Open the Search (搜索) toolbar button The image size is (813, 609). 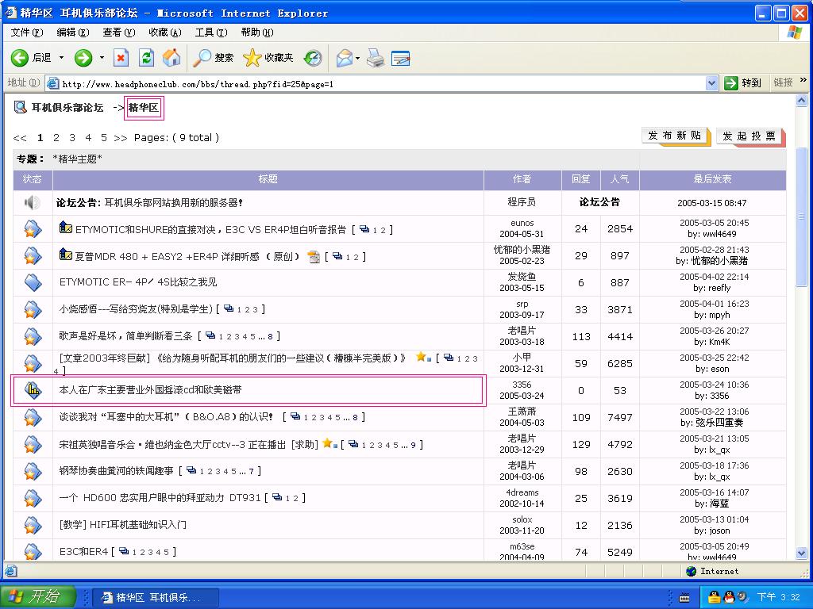pyautogui.click(x=213, y=57)
